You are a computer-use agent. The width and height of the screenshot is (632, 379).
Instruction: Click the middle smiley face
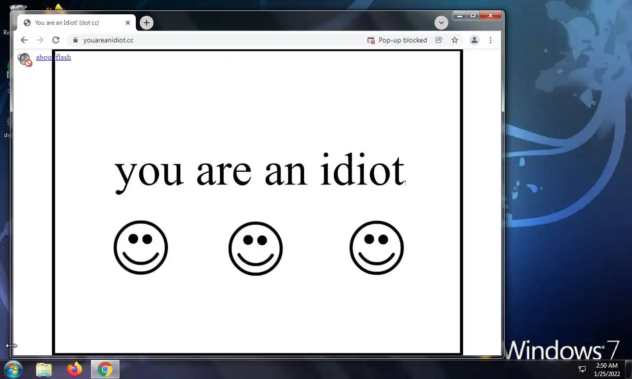[x=255, y=248]
